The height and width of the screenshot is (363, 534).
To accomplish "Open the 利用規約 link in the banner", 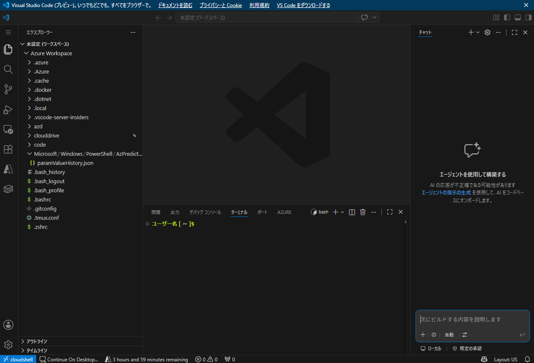I will [259, 5].
